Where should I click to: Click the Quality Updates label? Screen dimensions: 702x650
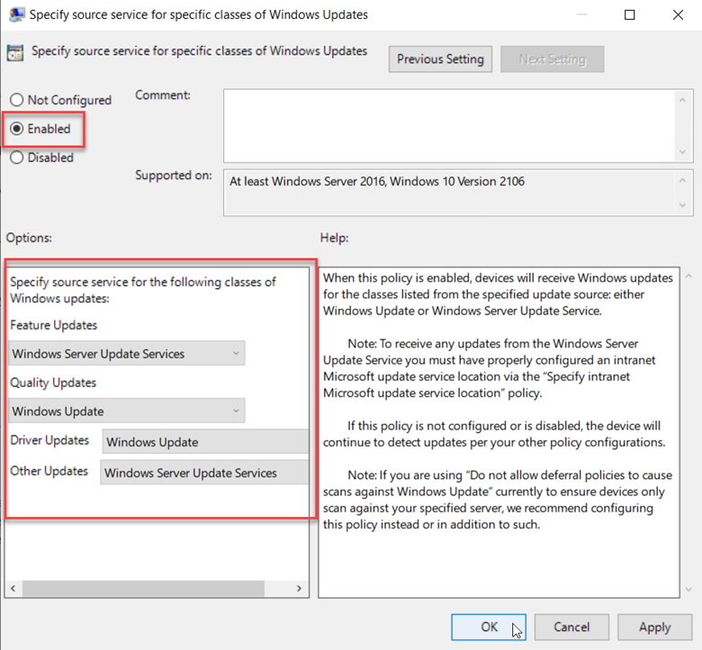[53, 383]
